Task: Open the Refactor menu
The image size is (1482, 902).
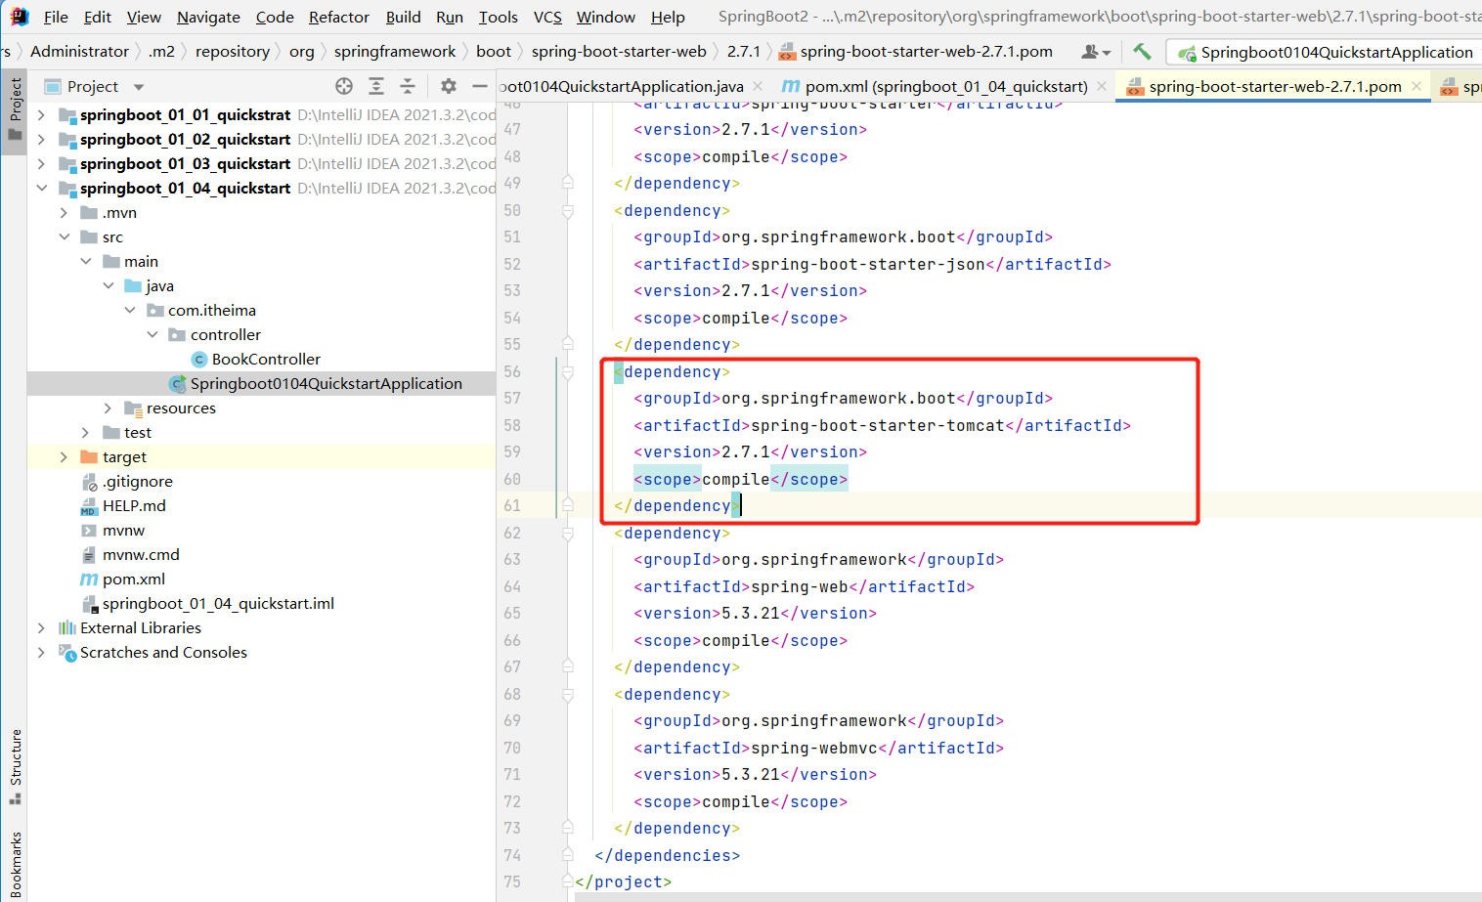Action: (x=338, y=17)
